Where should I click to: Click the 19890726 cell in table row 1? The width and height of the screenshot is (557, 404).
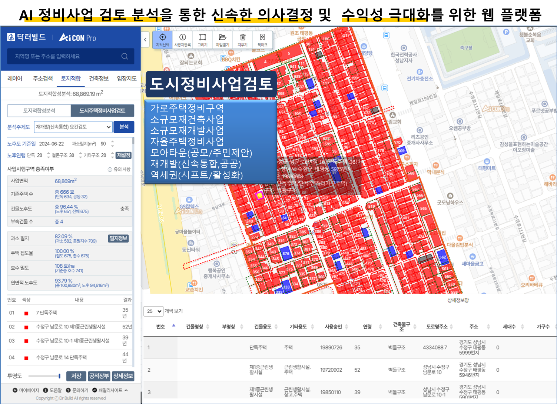click(331, 347)
